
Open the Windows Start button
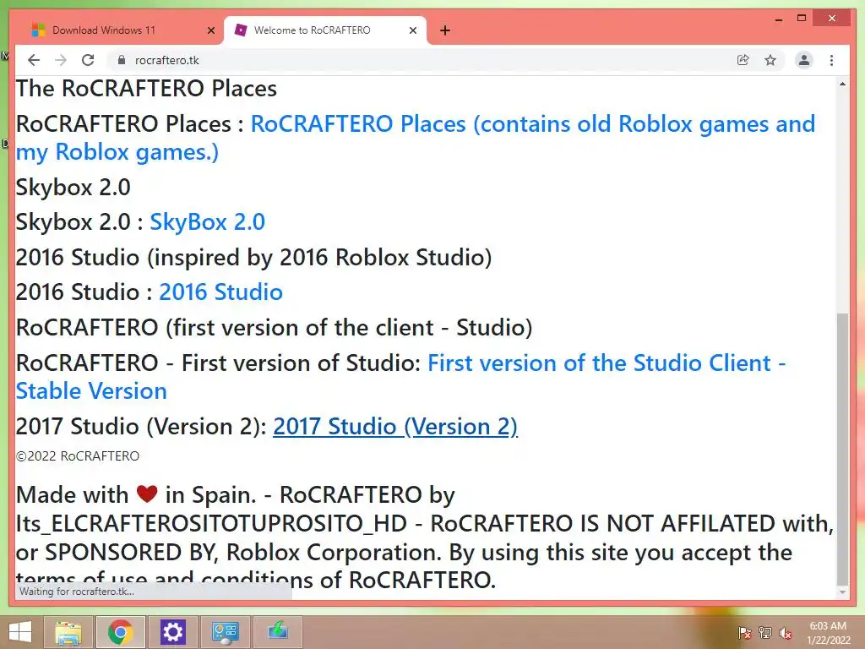tap(20, 632)
